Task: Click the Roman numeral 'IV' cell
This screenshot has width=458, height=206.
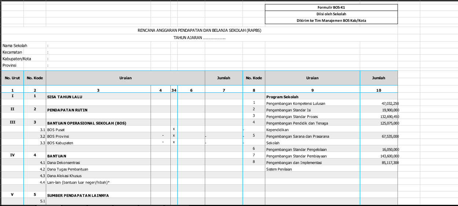Action: (x=12, y=156)
